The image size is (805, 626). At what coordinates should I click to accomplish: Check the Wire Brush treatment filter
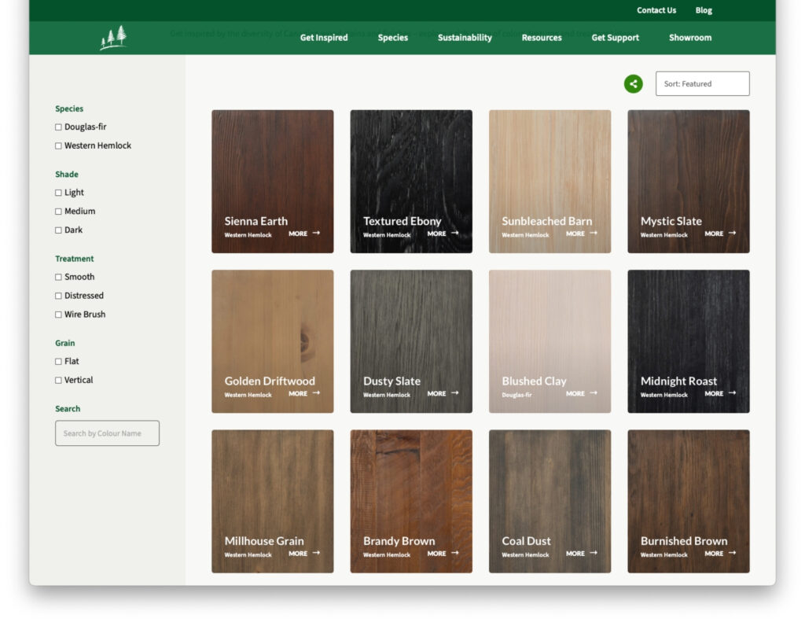pyautogui.click(x=58, y=315)
